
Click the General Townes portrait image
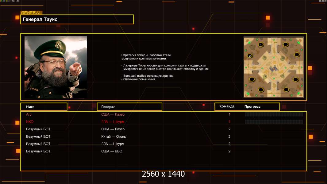click(56, 67)
